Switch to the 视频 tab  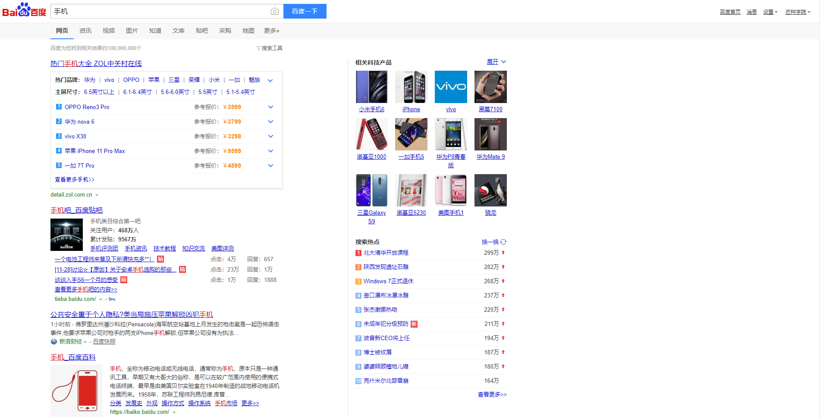[109, 31]
